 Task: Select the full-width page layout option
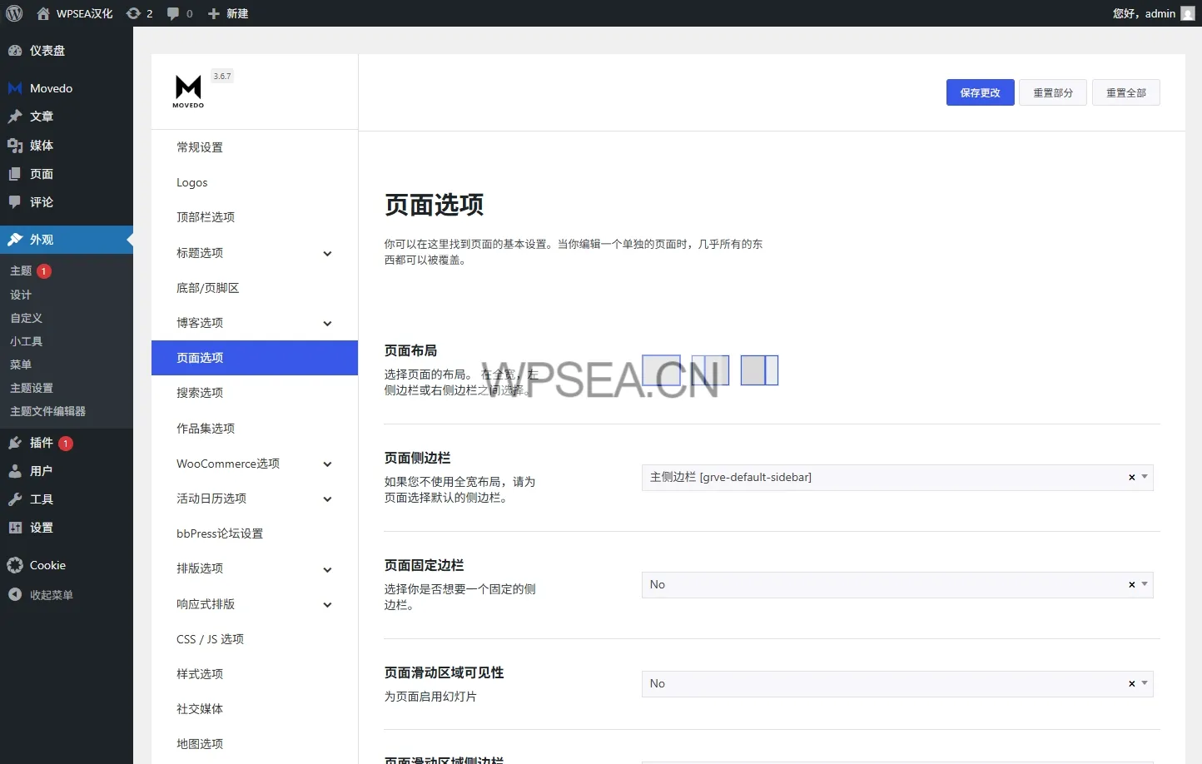coord(661,370)
